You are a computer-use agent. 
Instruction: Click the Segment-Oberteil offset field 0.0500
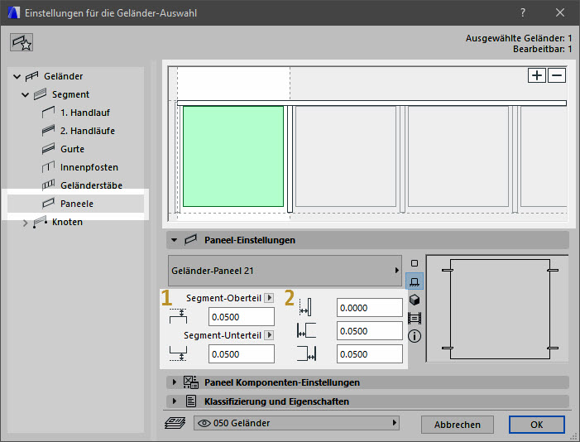tap(241, 317)
